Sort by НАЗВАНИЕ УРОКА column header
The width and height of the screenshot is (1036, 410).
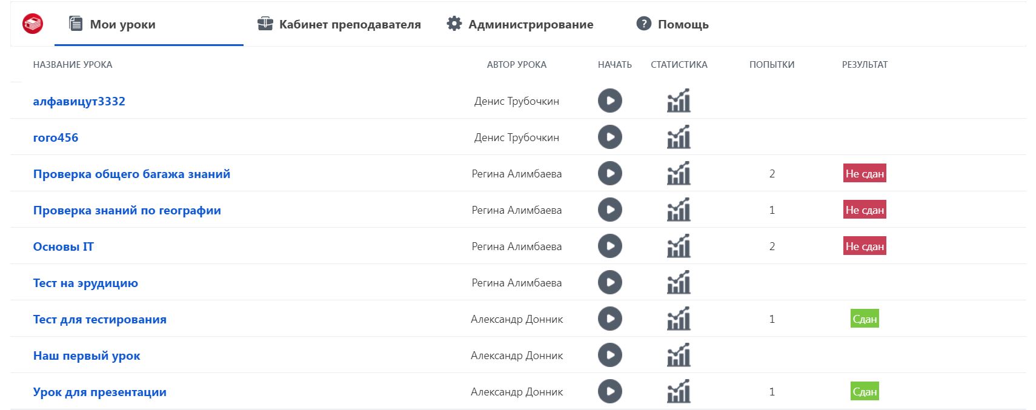click(x=73, y=65)
